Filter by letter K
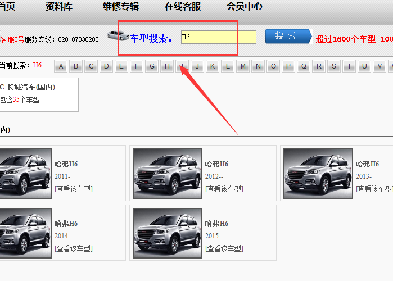393x281 pixels. click(x=213, y=66)
